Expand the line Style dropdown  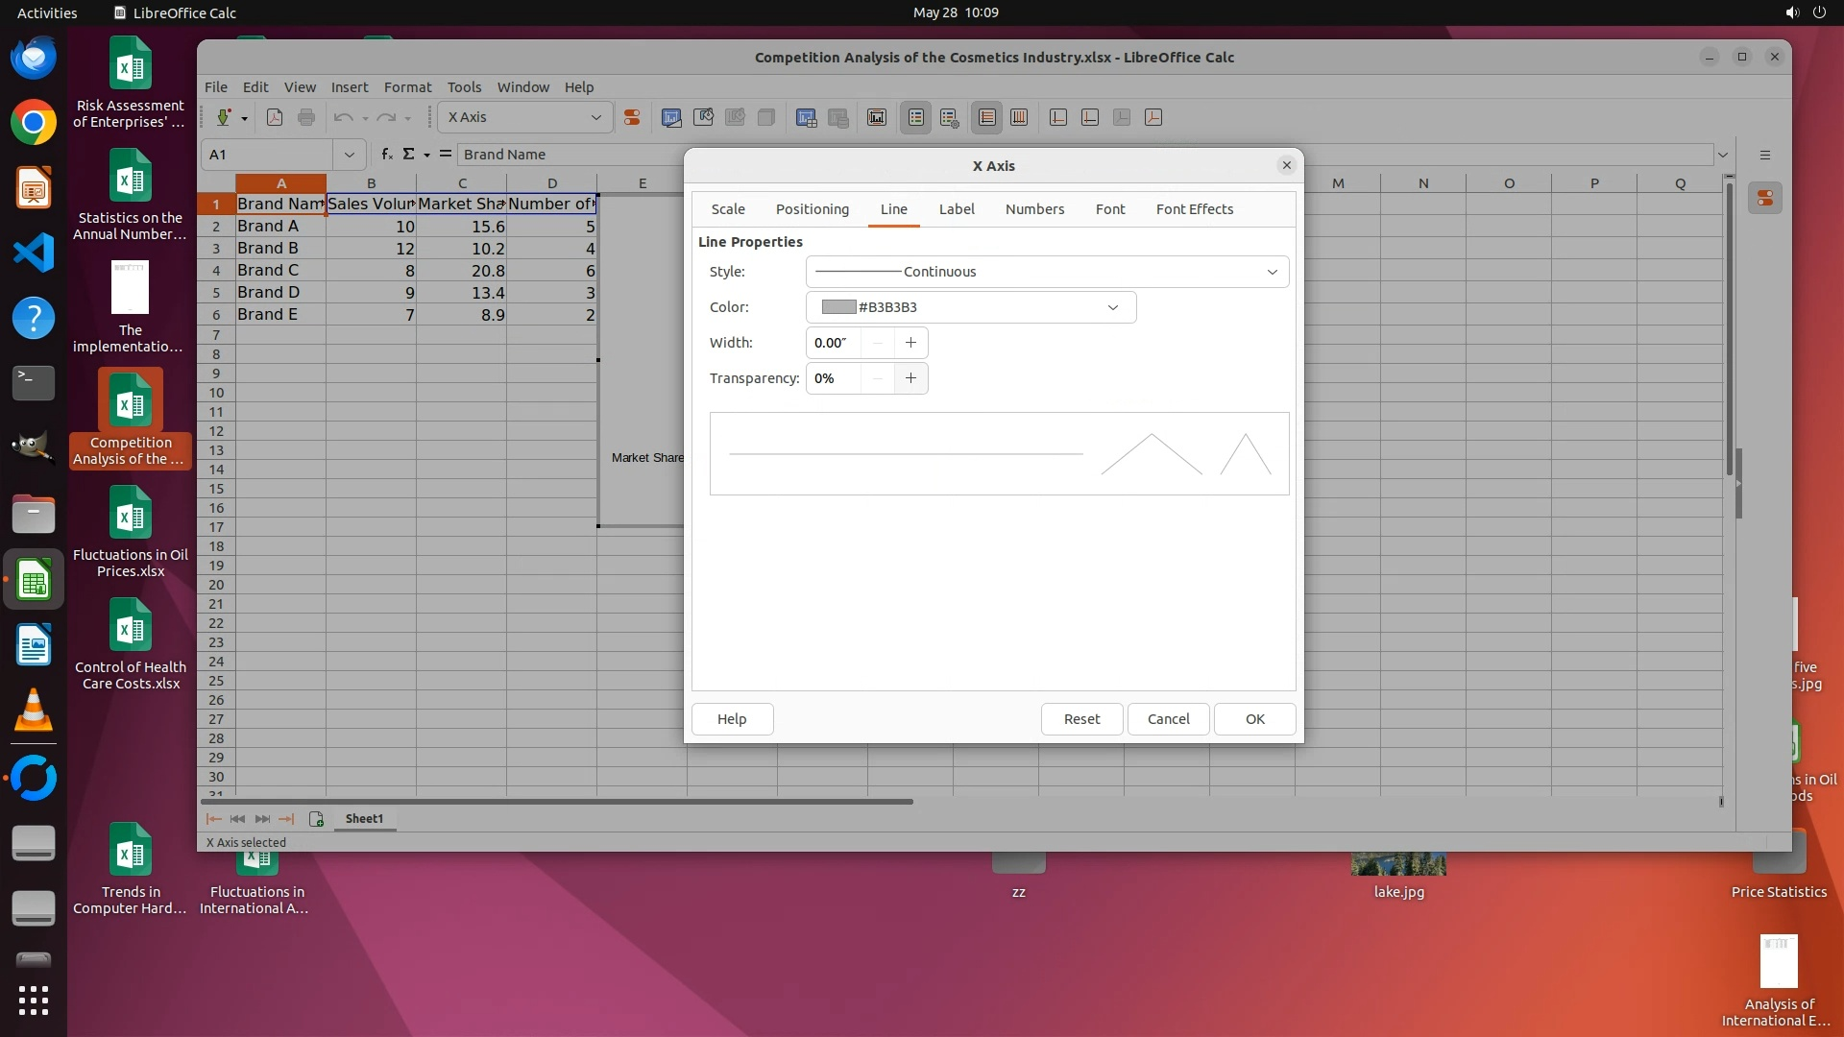coord(1272,272)
